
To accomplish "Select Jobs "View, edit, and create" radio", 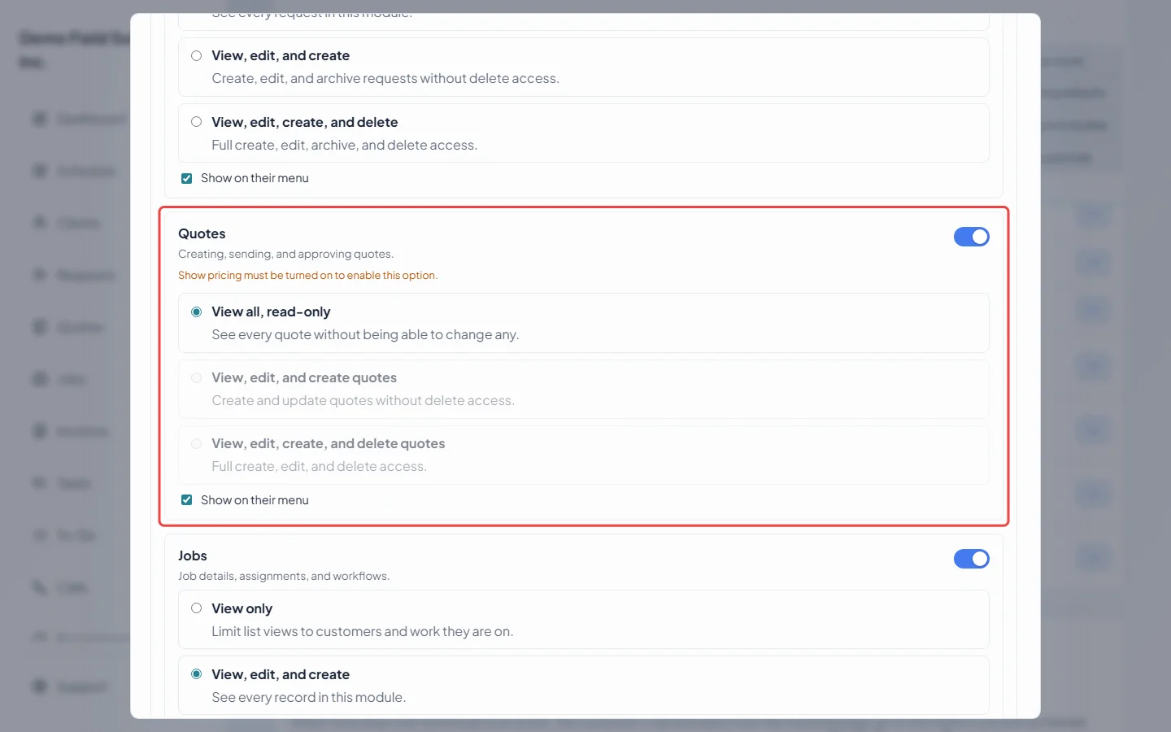I will point(196,674).
